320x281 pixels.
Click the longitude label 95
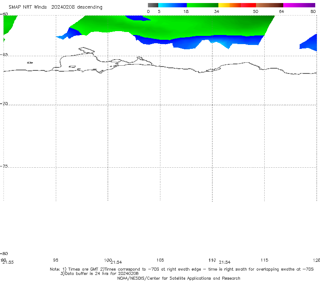[55, 260]
